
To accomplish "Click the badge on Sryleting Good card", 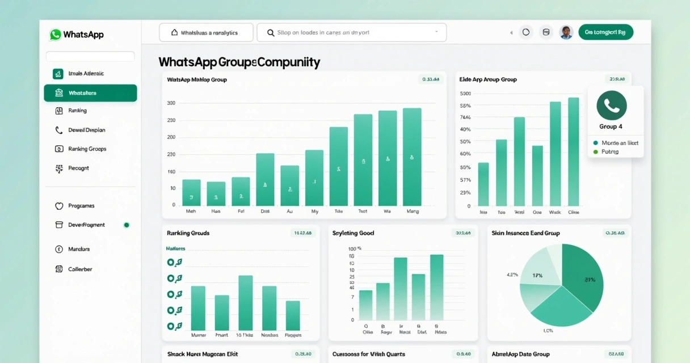I will (462, 233).
